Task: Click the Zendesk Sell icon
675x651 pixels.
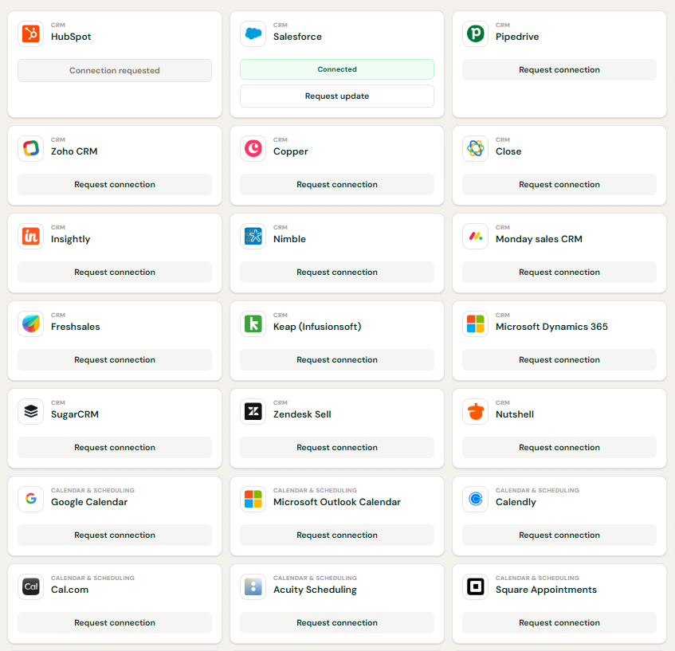Action: point(253,411)
